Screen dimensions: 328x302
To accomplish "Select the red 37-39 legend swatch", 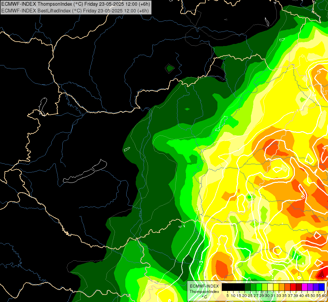I will pyautogui.click(x=293, y=287).
